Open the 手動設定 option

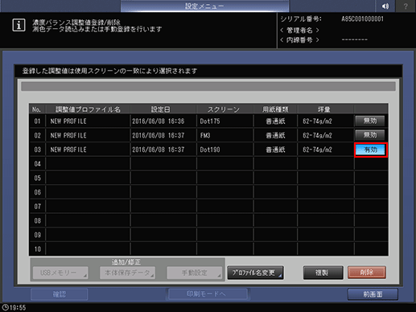coord(195,273)
